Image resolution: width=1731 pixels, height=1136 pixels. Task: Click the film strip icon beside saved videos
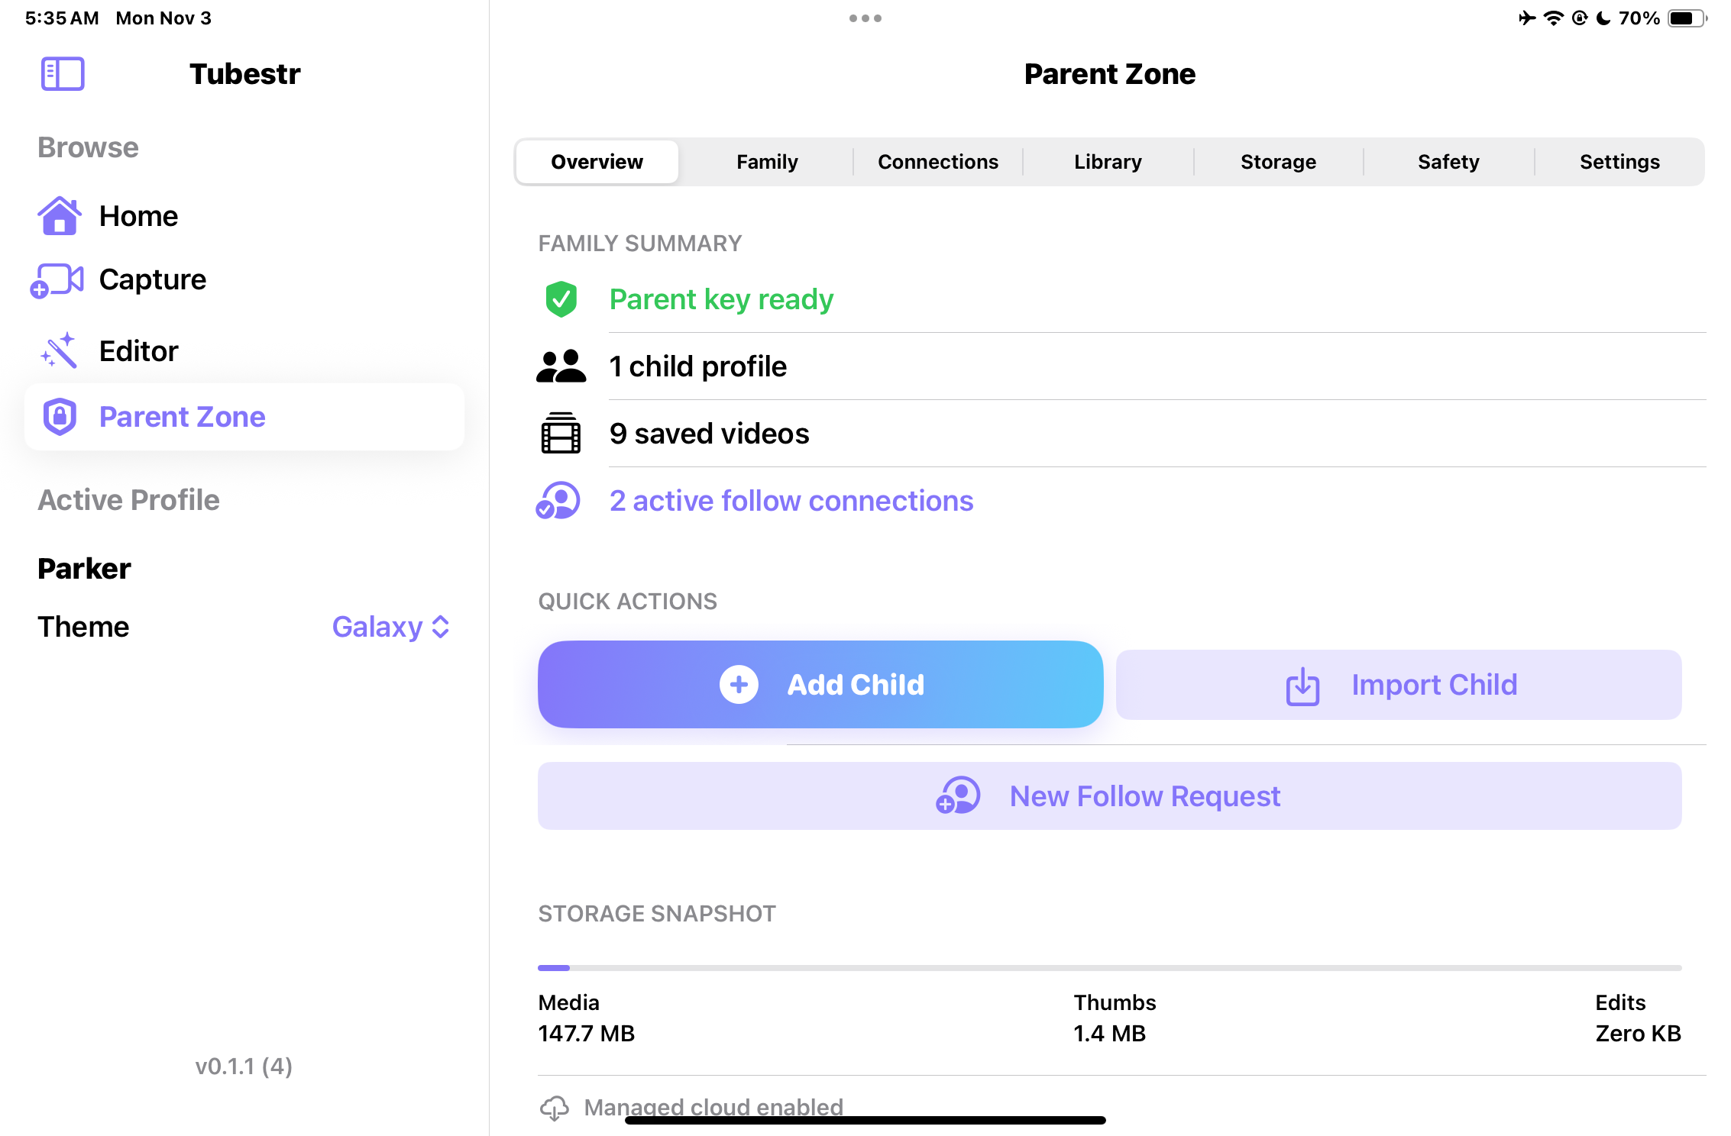point(560,433)
